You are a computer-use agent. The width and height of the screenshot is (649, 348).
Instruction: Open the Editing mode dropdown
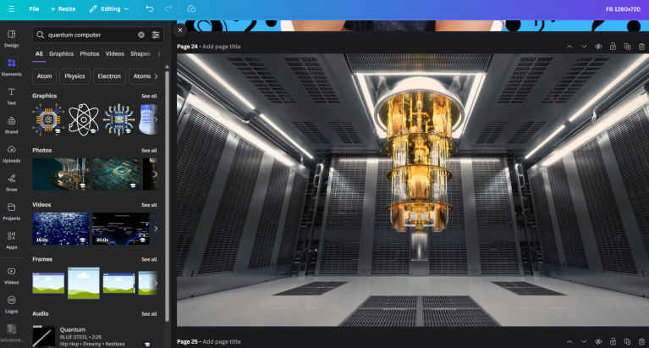click(109, 8)
